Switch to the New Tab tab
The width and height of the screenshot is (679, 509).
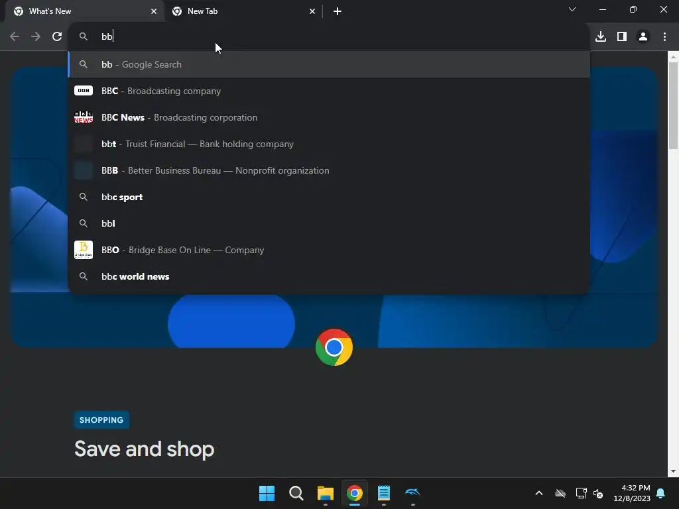243,11
